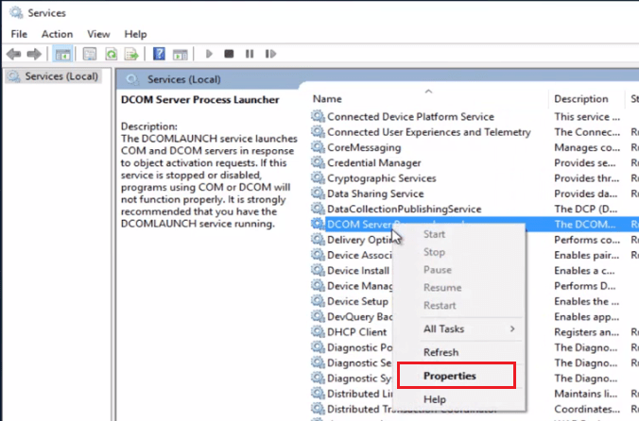
Task: Click 'Coordinates...' description cell
Action: click(587, 409)
